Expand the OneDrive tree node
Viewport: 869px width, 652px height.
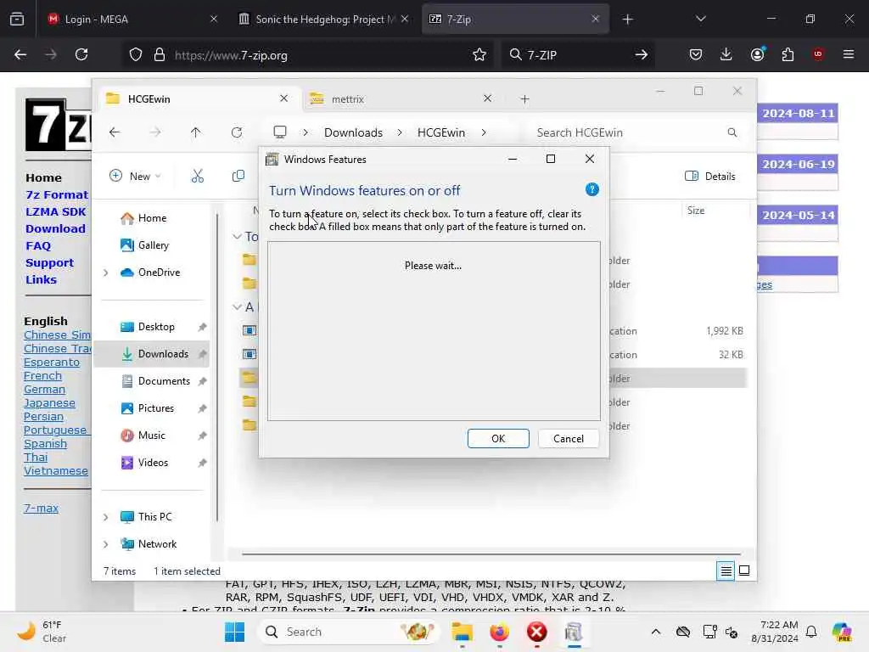click(105, 273)
